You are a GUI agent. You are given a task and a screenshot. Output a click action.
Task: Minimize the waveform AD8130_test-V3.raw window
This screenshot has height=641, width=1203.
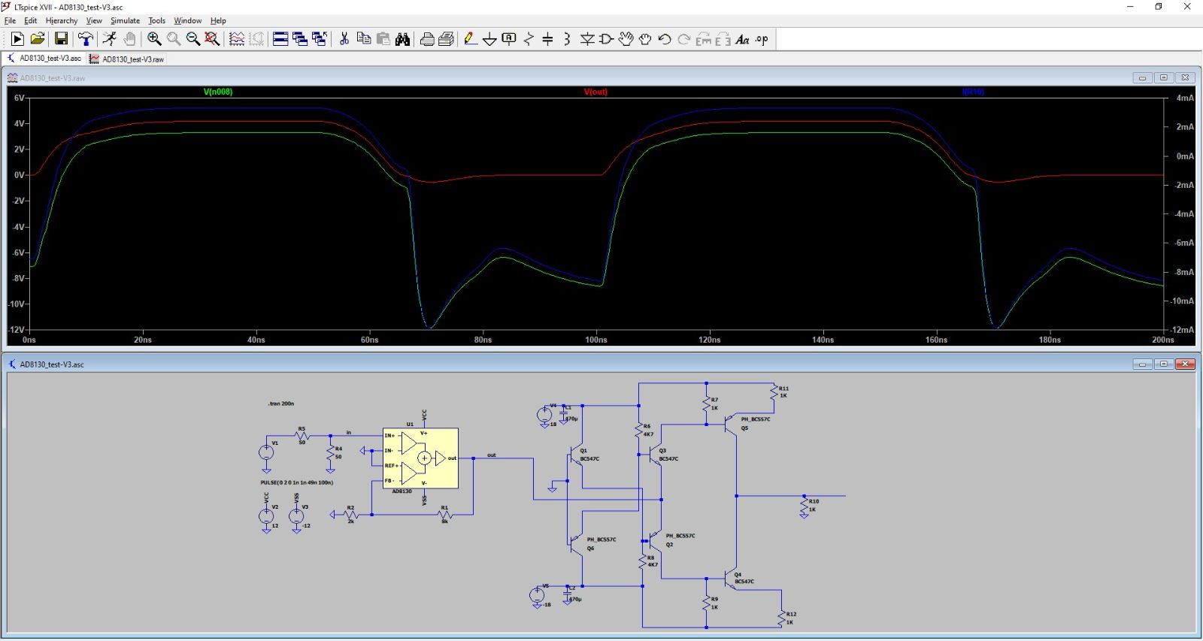(x=1142, y=77)
